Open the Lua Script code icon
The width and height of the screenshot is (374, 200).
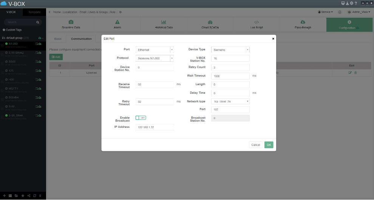coord(257,22)
